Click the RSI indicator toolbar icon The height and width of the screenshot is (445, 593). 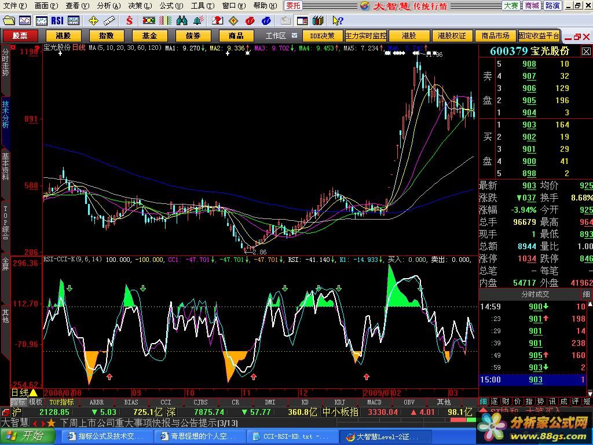[57, 20]
